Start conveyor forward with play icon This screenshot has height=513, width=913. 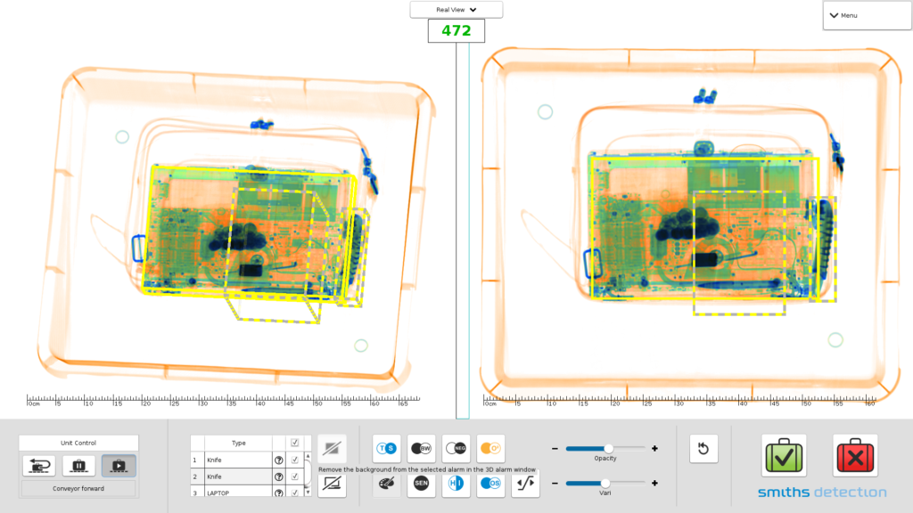coord(119,465)
